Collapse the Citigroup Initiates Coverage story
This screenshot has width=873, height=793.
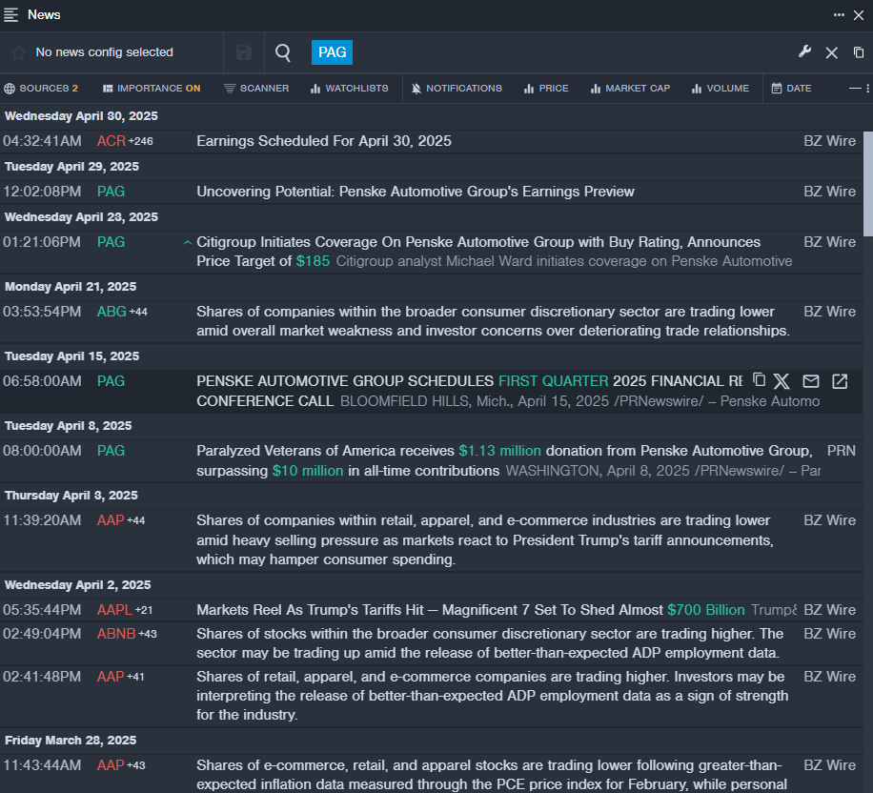tap(188, 242)
